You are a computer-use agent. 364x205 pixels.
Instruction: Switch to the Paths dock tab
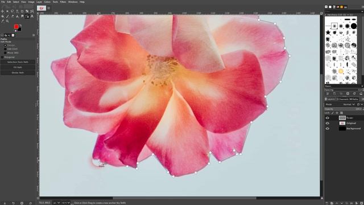pyautogui.click(x=354, y=99)
